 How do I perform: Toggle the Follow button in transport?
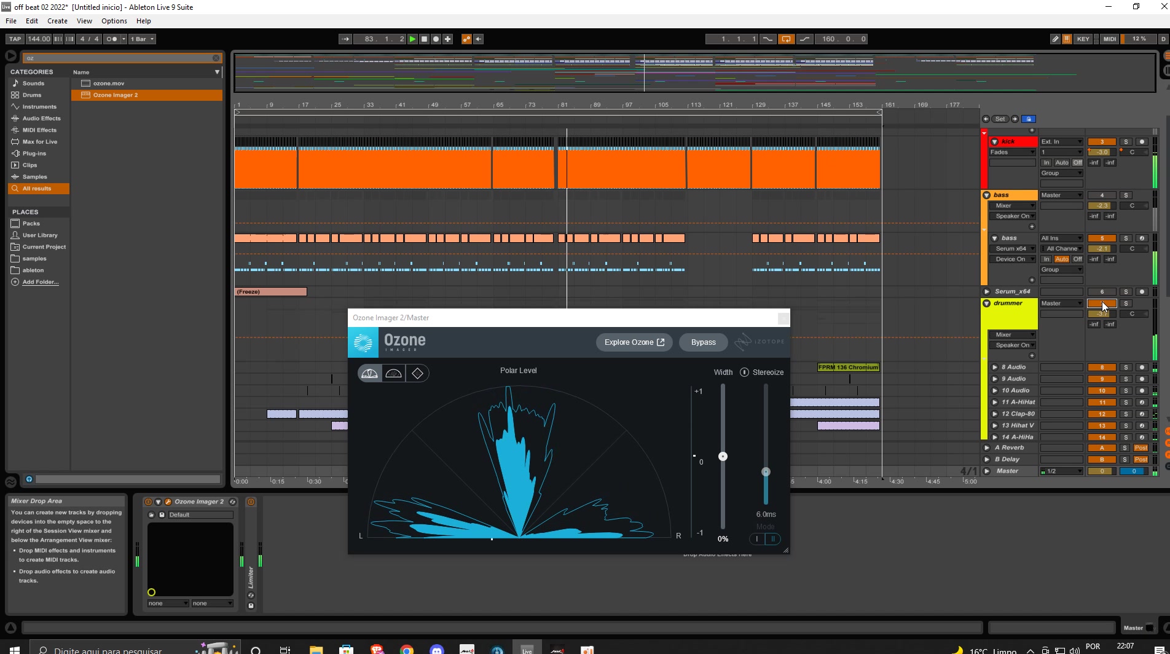345,39
